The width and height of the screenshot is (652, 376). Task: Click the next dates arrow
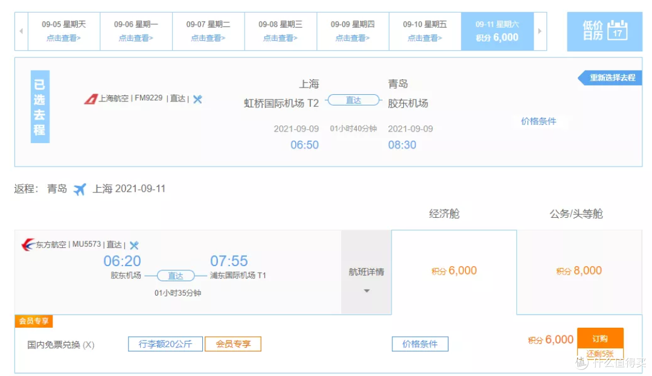point(540,31)
